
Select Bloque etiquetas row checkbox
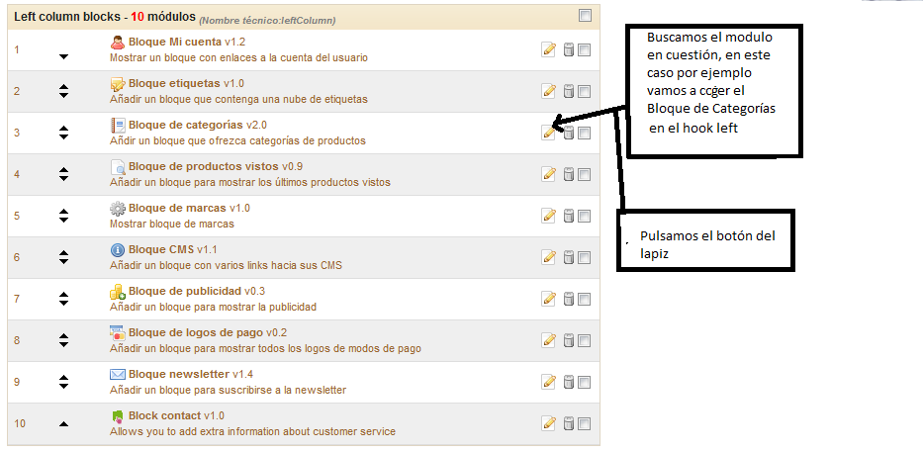click(x=584, y=91)
